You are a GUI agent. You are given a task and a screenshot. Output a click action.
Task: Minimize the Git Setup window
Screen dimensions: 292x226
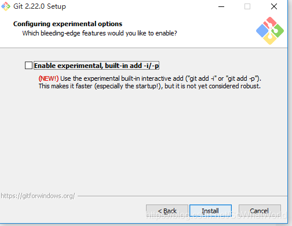[221, 6]
